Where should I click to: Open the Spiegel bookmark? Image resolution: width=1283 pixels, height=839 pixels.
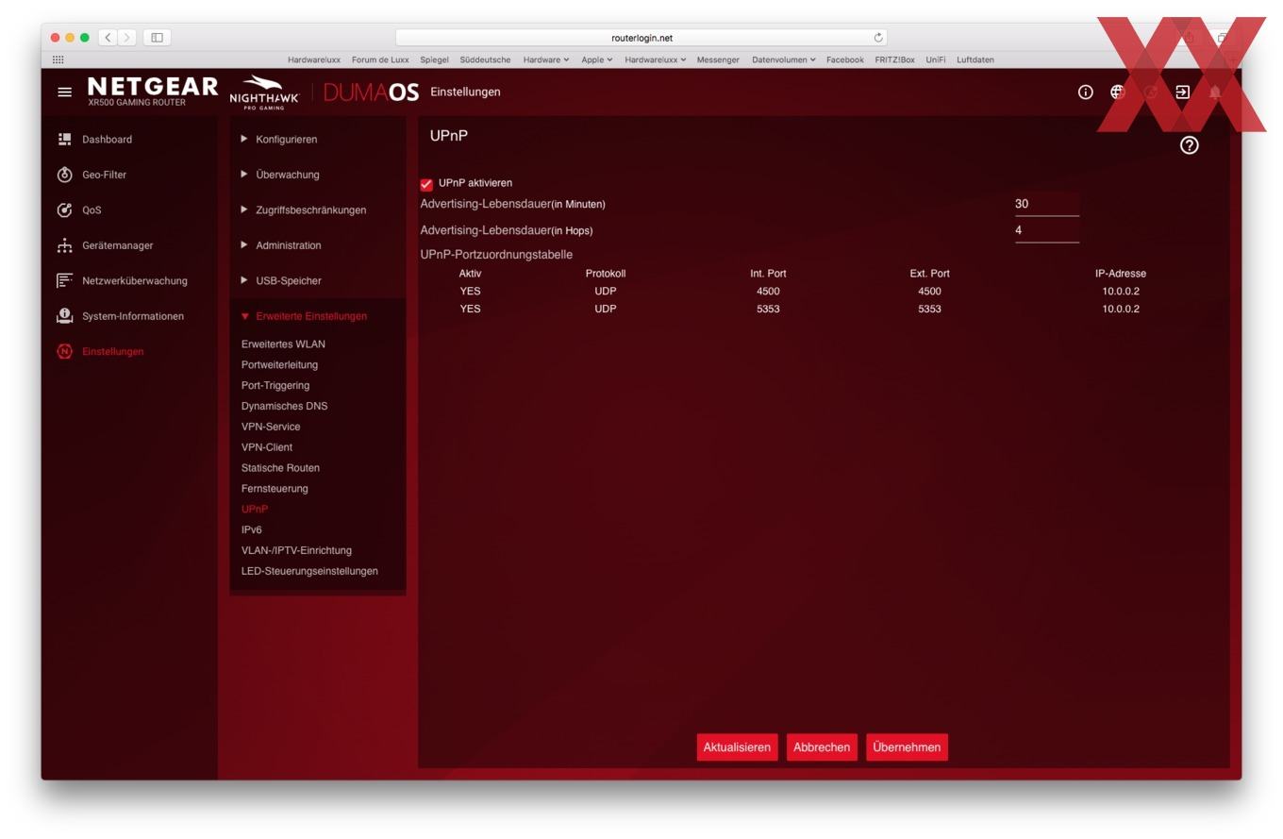tap(434, 59)
